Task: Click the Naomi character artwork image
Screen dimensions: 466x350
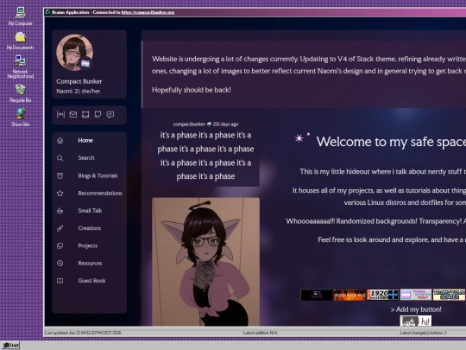Action: (x=205, y=262)
